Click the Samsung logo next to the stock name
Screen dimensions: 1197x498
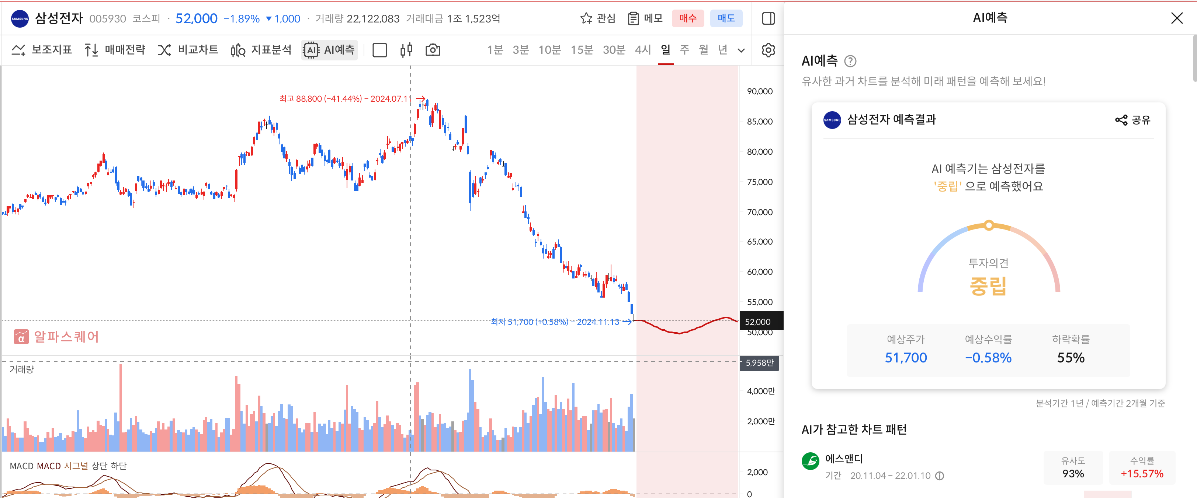point(20,18)
